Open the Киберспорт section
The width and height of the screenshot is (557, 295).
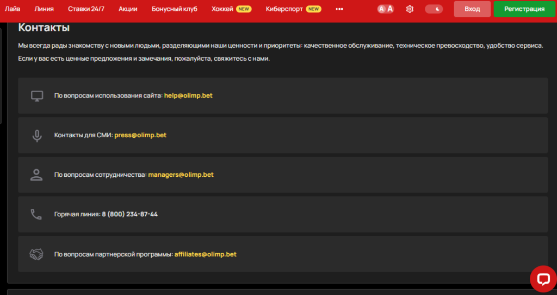pos(284,9)
